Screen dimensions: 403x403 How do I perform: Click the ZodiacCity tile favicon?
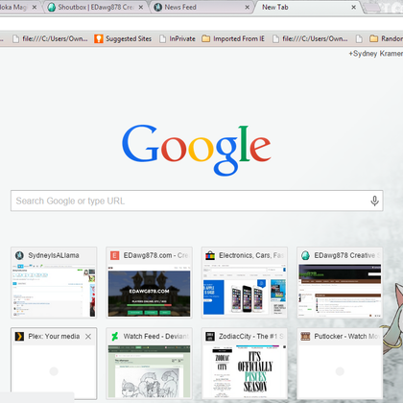point(210,337)
